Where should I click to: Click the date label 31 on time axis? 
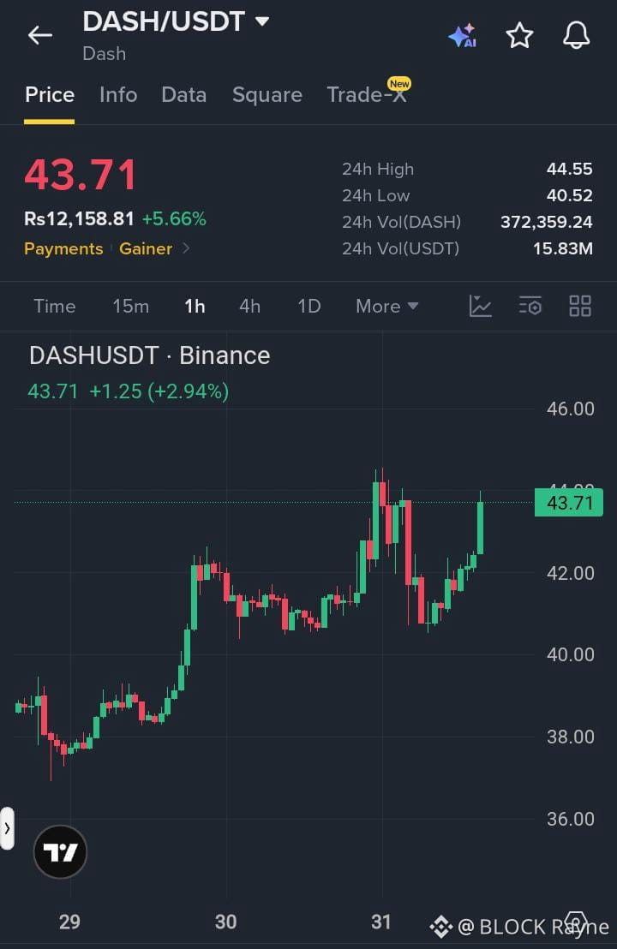(x=380, y=922)
